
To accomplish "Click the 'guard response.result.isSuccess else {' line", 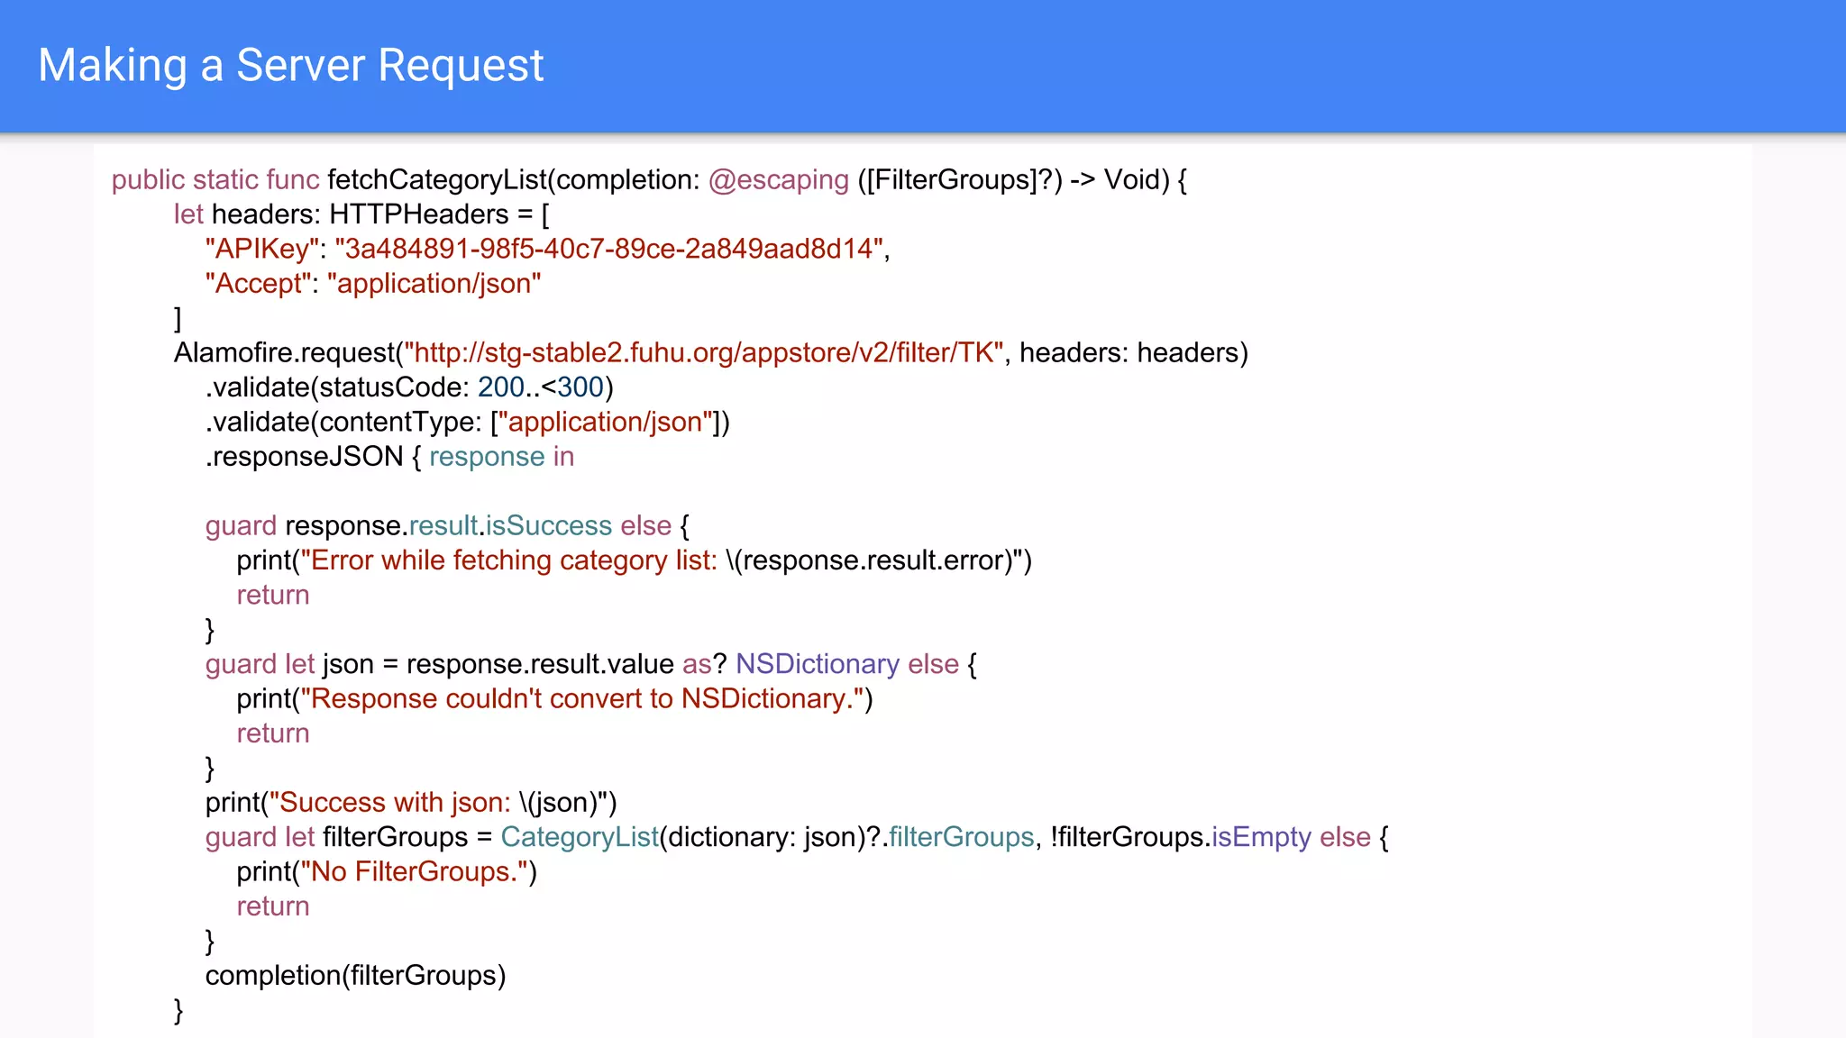I will pyautogui.click(x=447, y=526).
